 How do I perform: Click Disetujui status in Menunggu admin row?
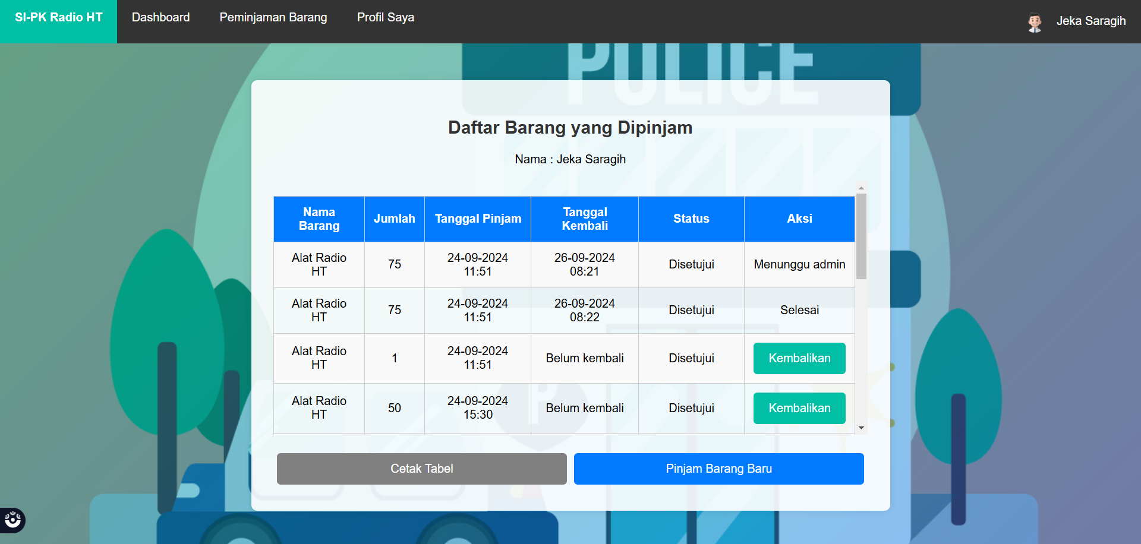tap(691, 265)
